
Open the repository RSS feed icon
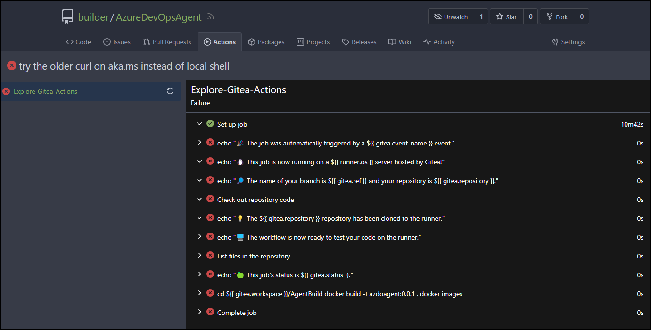pos(211,17)
